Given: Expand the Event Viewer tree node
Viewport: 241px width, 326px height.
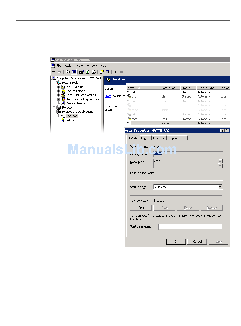Looking at the screenshot, I should [59, 87].
